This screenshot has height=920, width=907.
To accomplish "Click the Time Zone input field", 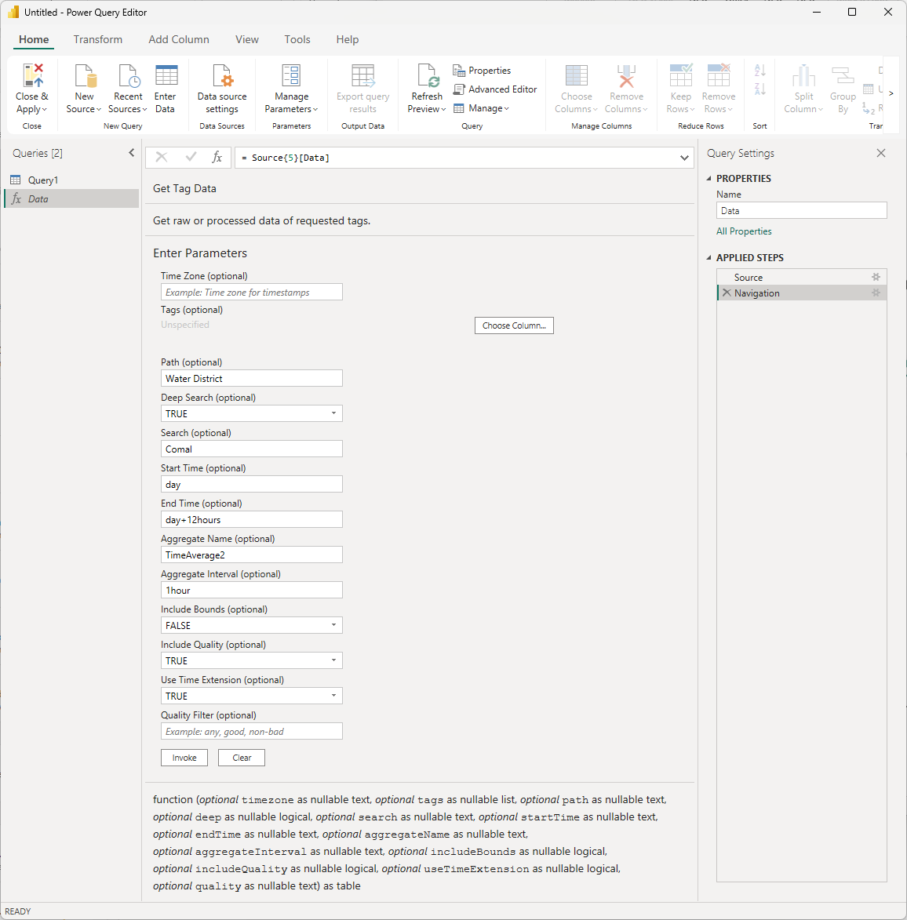I will tap(251, 293).
